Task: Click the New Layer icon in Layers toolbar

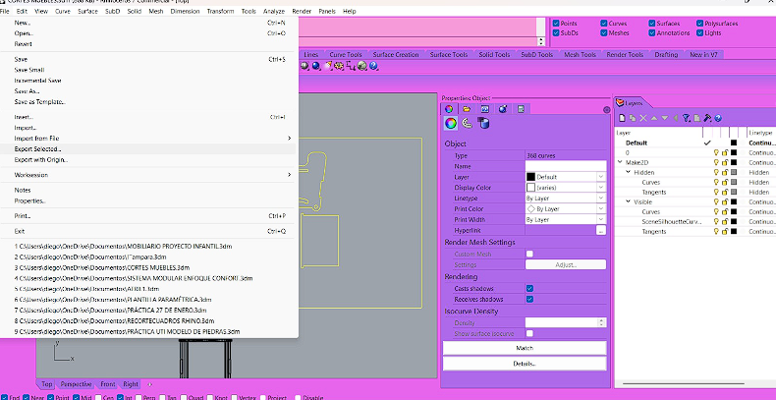Action: point(622,118)
